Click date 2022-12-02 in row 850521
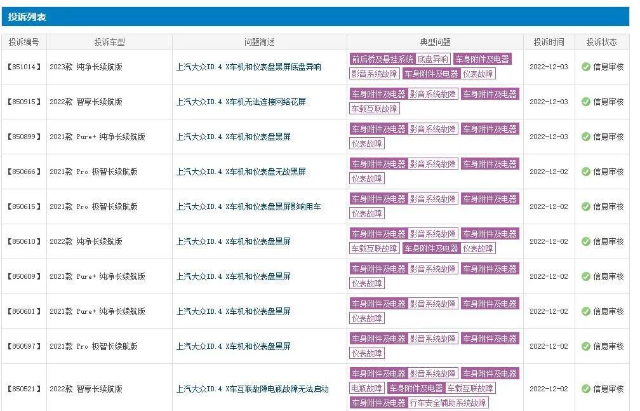The image size is (640, 411). [x=549, y=389]
